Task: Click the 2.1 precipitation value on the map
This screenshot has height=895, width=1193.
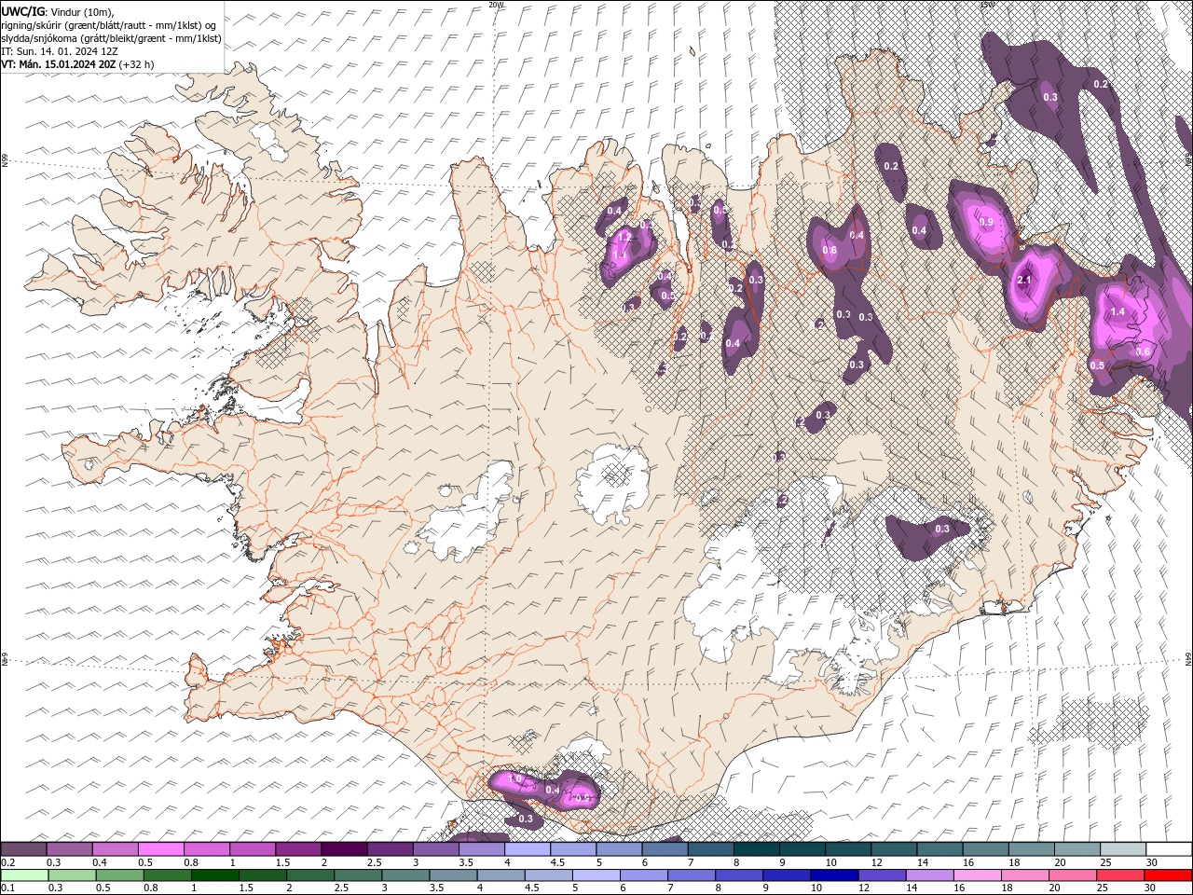Action: (x=1024, y=280)
